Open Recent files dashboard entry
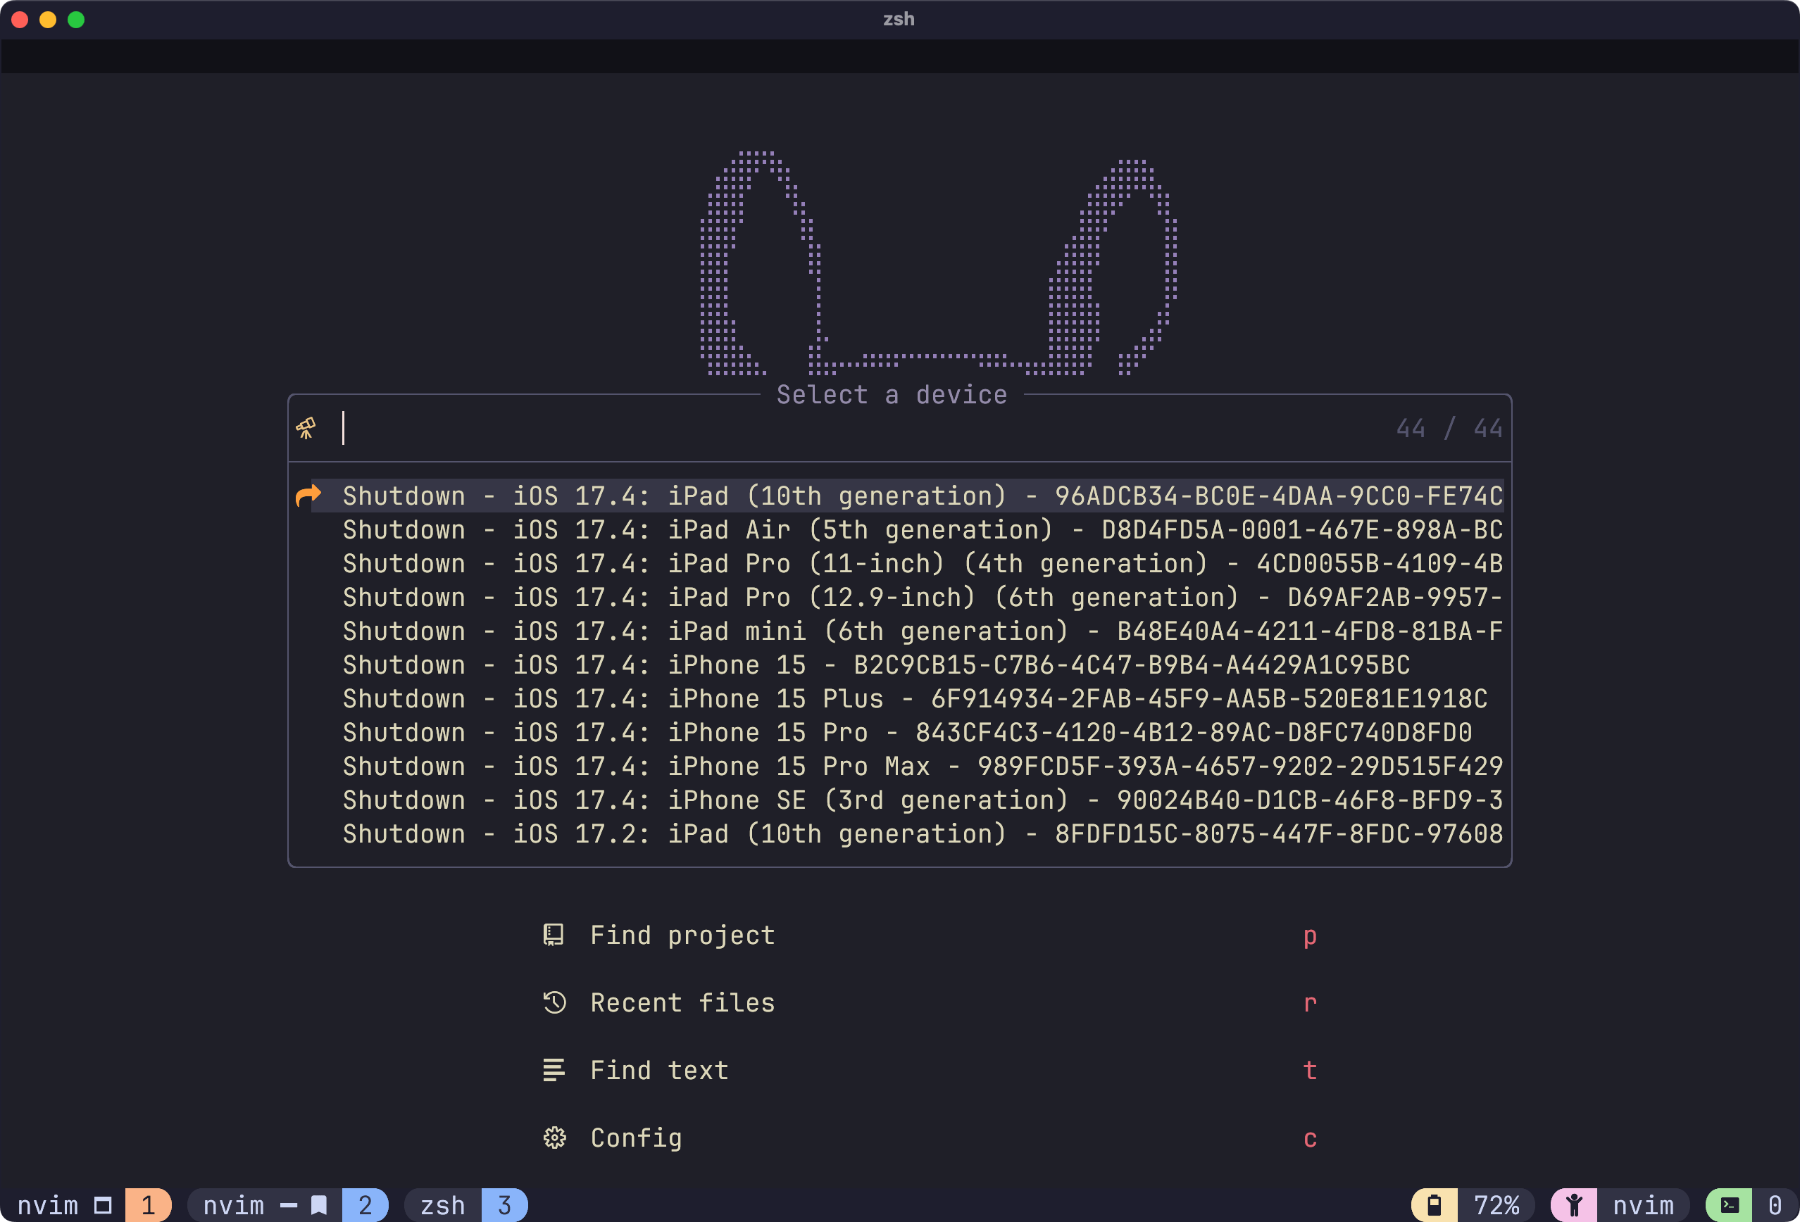Image resolution: width=1800 pixels, height=1222 pixels. (682, 1002)
